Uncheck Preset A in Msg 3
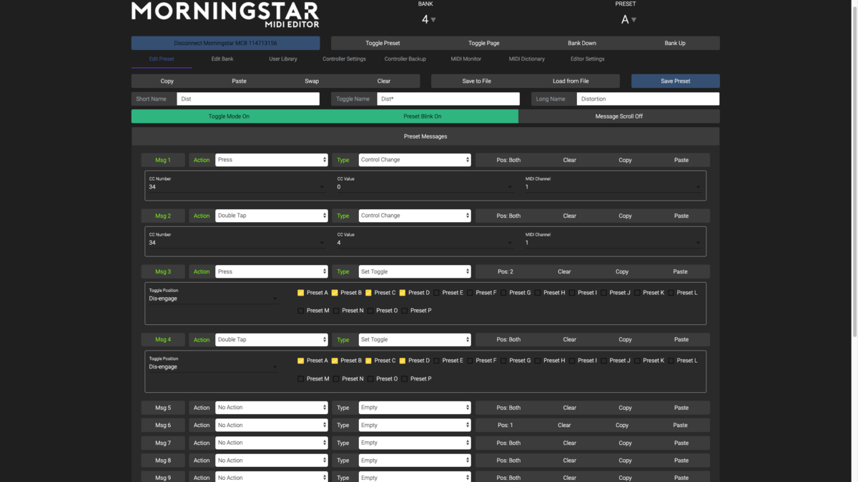The height and width of the screenshot is (482, 858). [300, 293]
